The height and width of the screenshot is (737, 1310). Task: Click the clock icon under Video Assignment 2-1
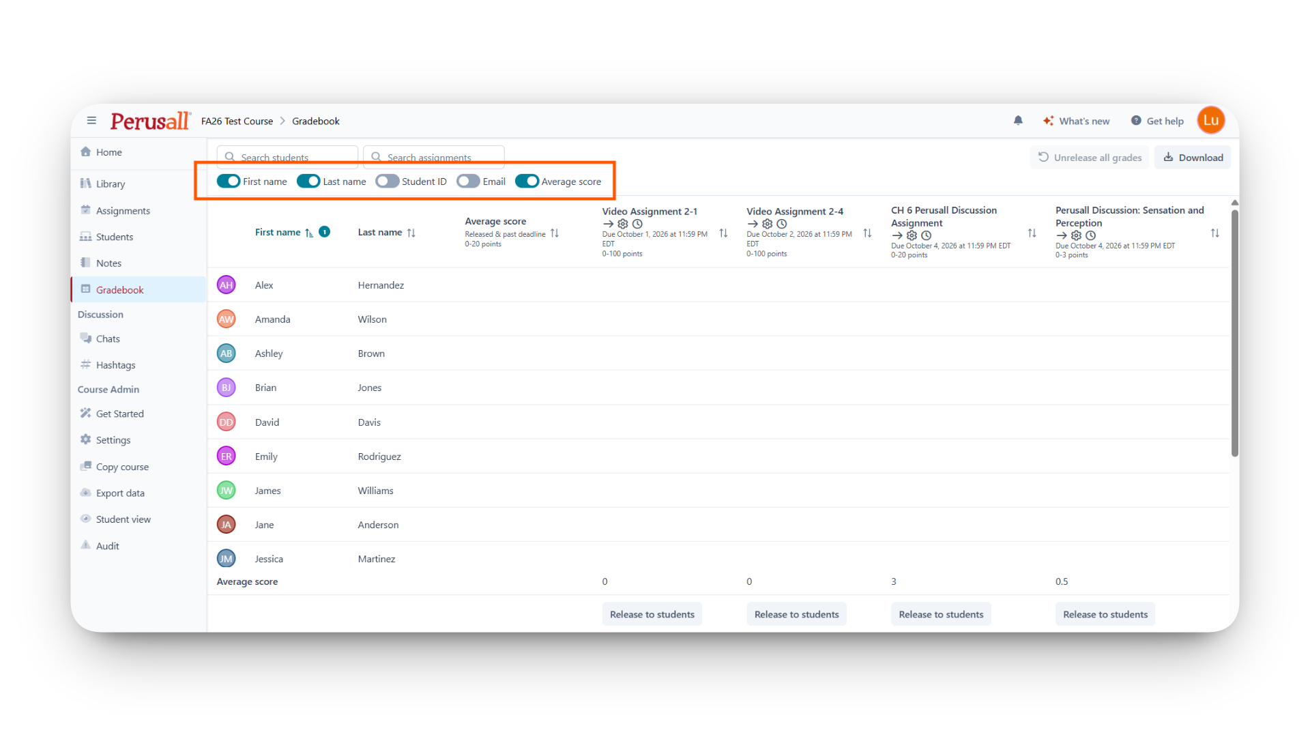pos(637,224)
